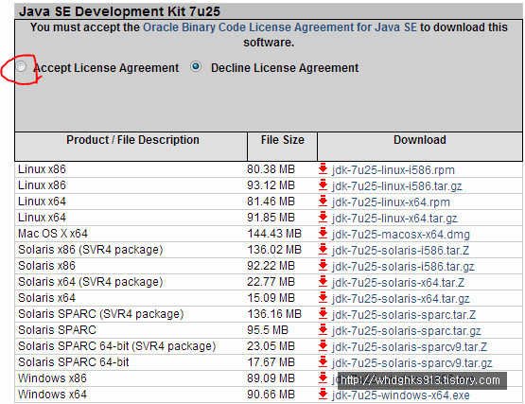
Task: Click the Solaris SPARC (SVR4 package) description
Action: 101,314
